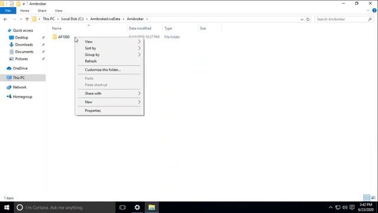The image size is (378, 213).
Task: Click the Back navigation arrow
Action: pyautogui.click(x=5, y=19)
